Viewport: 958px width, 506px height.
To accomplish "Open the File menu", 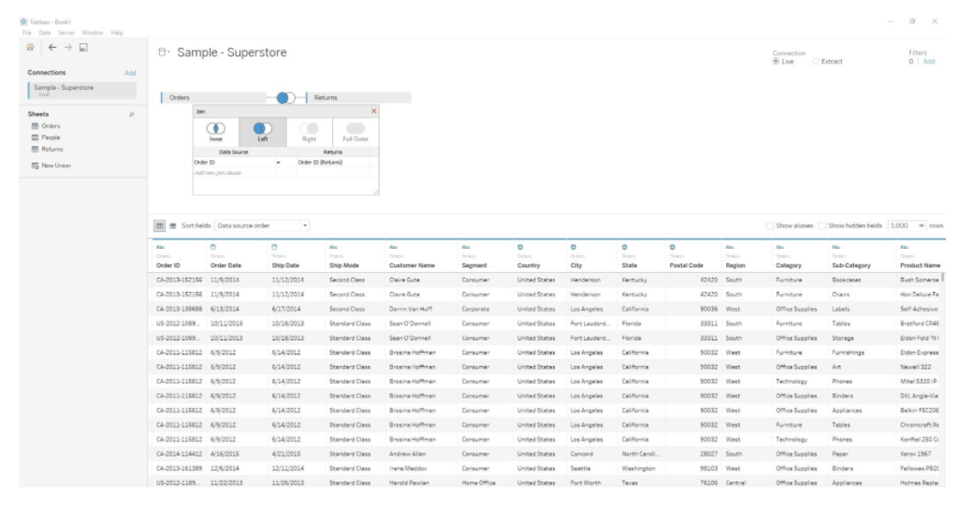I will pyautogui.click(x=26, y=33).
